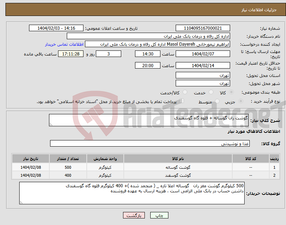Click the بازگشت back button
286x225 pixels.
[x=134, y=215]
